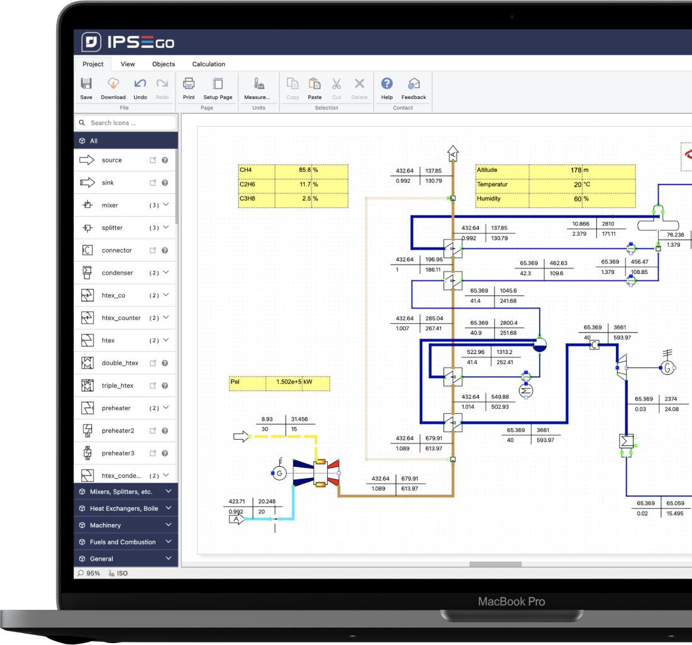This screenshot has width=692, height=645.
Task: Collapse the Machinery category
Action: 125,525
